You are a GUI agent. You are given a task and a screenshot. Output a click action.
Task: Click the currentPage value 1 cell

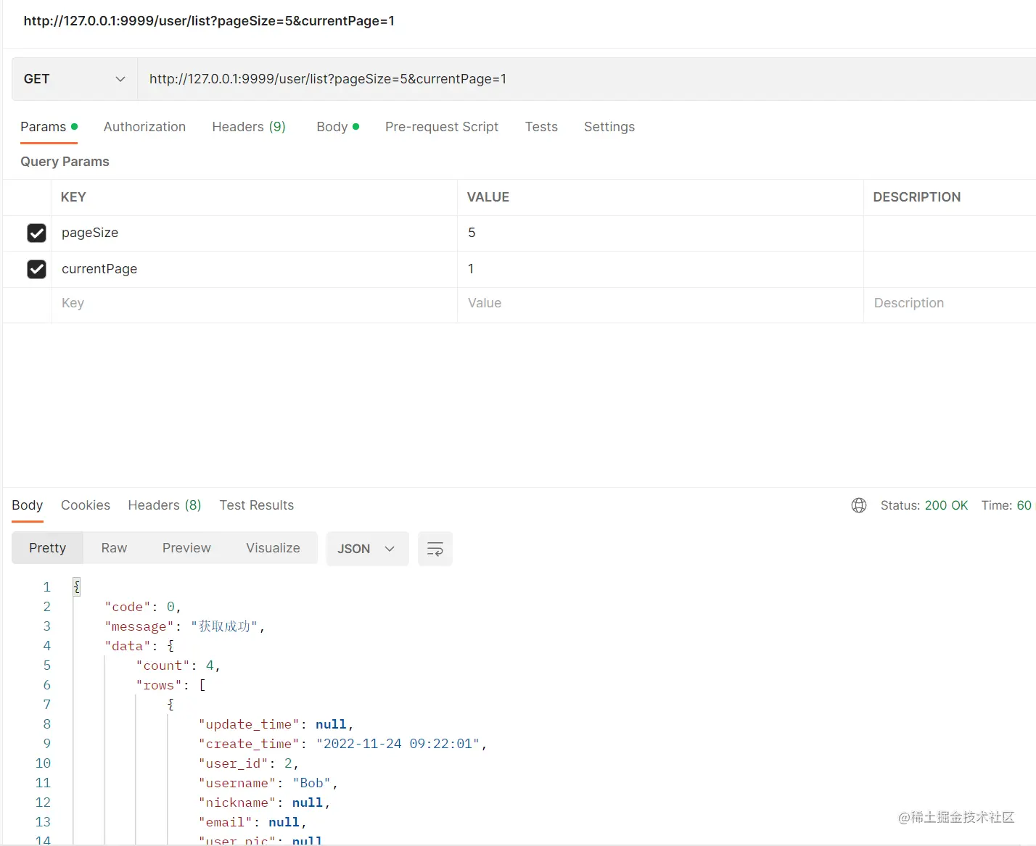point(660,269)
